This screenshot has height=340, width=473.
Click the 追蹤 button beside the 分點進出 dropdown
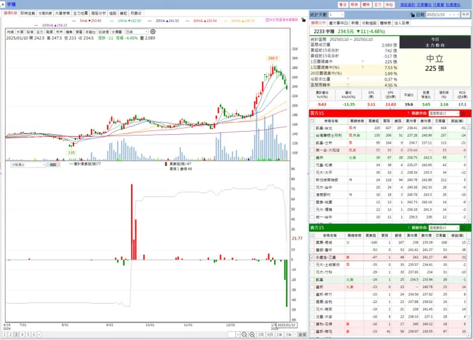coord(53,165)
